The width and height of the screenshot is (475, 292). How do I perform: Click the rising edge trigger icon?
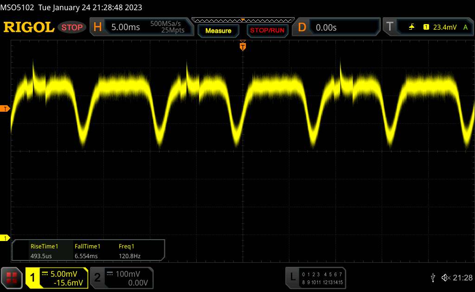[411, 27]
